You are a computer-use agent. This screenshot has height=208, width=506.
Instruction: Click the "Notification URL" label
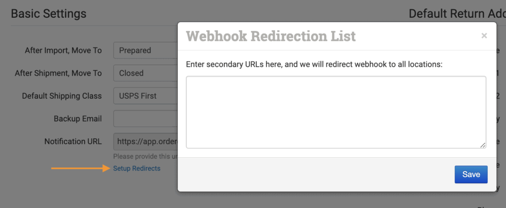pos(73,141)
